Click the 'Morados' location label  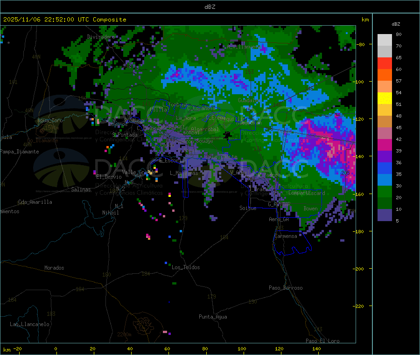point(54,268)
